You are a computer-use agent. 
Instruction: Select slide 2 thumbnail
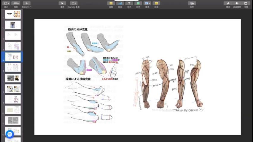13,25
